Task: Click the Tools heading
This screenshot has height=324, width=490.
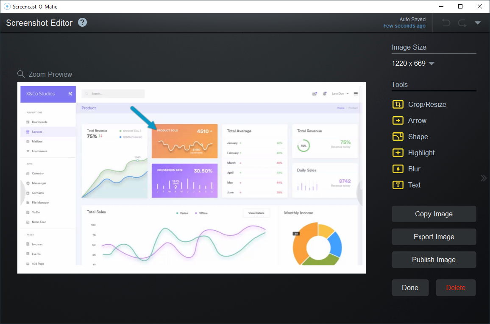Action: tap(399, 84)
